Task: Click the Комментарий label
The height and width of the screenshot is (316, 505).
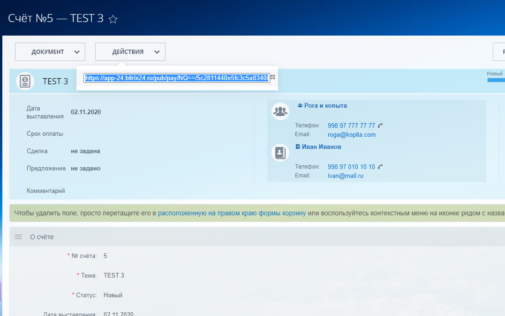Action: coord(46,191)
